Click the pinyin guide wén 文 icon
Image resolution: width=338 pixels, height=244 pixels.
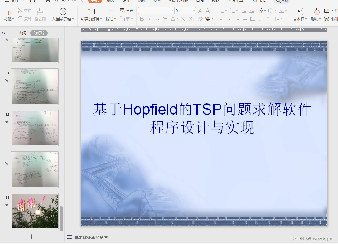[x=208, y=19]
